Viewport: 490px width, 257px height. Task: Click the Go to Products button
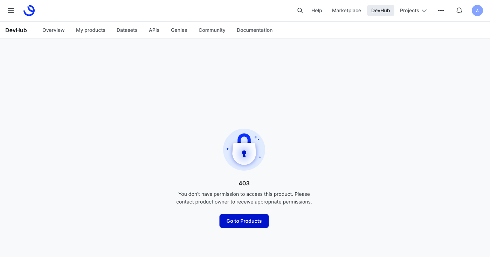pyautogui.click(x=244, y=221)
